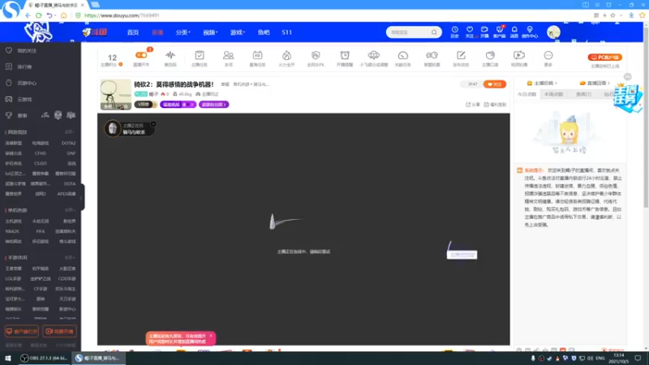Close the 骑马与砍杀 game tag overlay
The image size is (649, 365).
(153, 124)
